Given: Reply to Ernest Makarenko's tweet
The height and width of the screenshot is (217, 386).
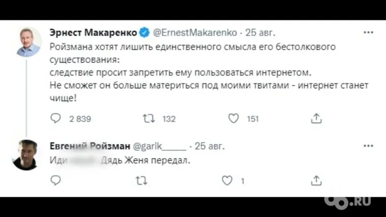Looking at the screenshot, I should pyautogui.click(x=56, y=119).
